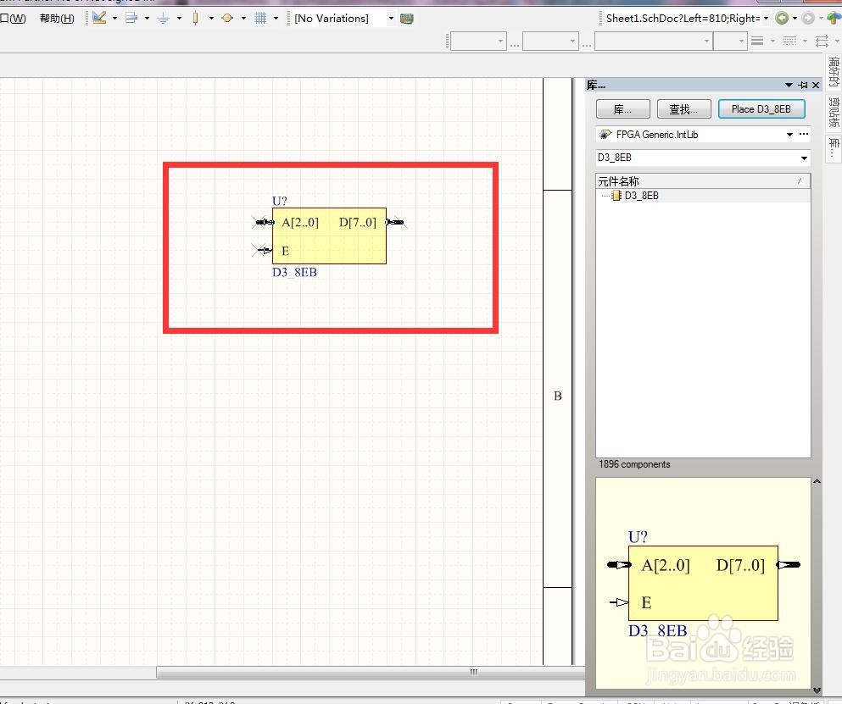Expand the simulation sources dropdown arrow

point(244,19)
